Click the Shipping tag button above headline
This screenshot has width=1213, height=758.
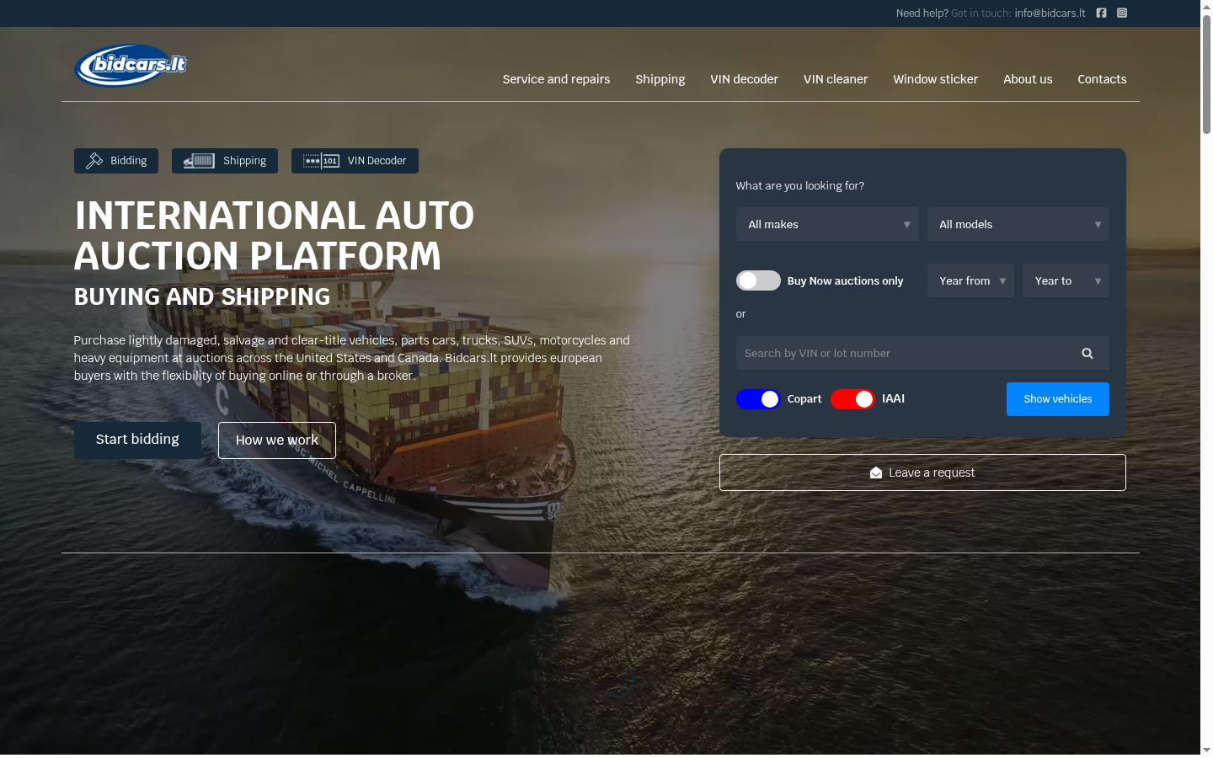[225, 161]
